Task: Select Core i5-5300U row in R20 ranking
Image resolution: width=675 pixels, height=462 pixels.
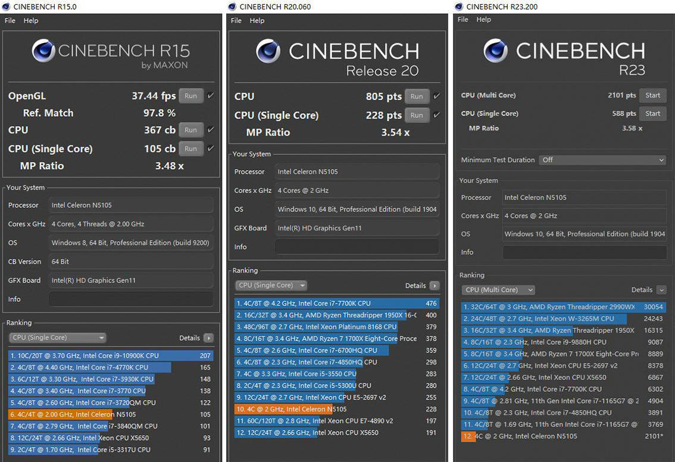Action: pyautogui.click(x=337, y=385)
